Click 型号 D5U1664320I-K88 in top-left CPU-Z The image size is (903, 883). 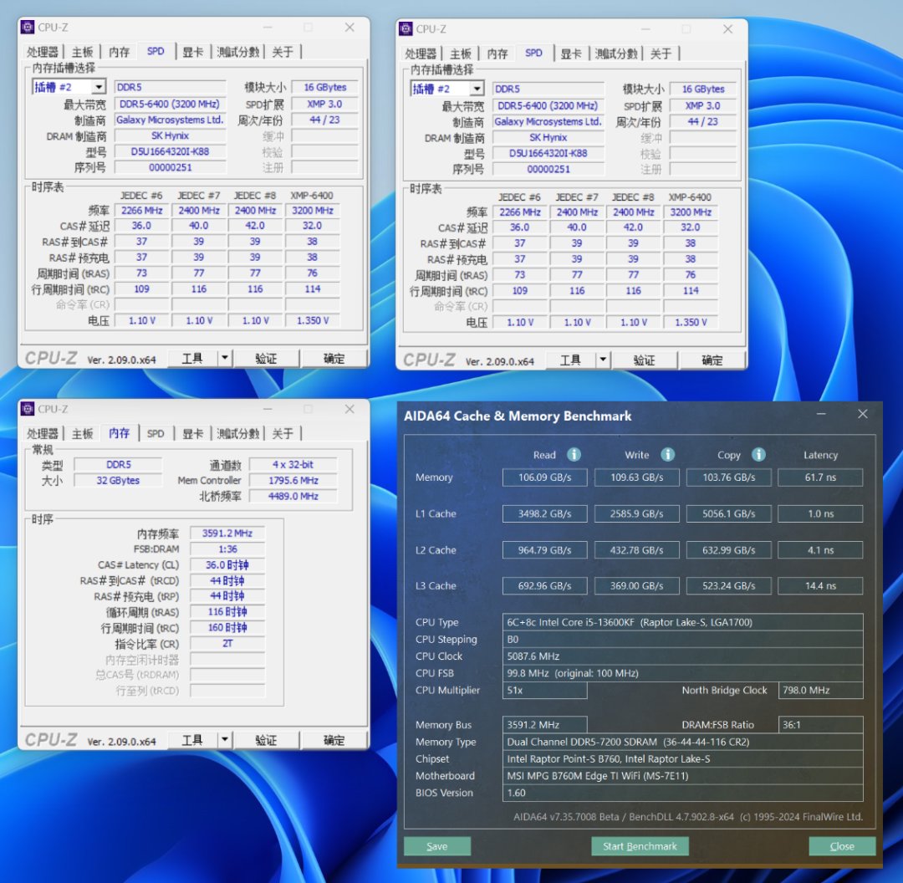point(170,151)
